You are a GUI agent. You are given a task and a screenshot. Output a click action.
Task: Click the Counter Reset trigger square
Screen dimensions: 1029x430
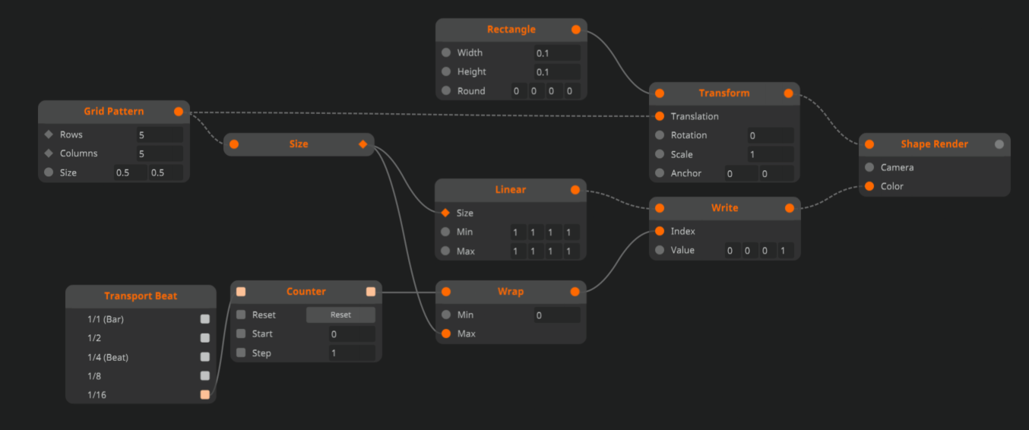[x=241, y=315]
